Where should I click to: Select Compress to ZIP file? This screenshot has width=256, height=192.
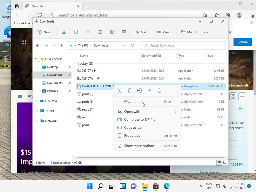(147, 119)
